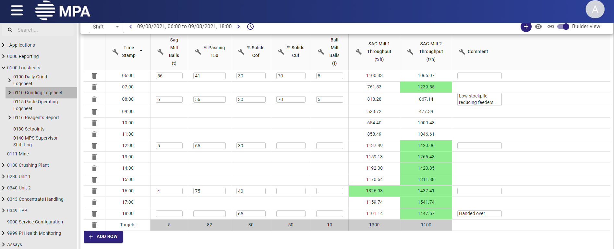Open 0130 Setpoints in the sidebar

[29, 129]
